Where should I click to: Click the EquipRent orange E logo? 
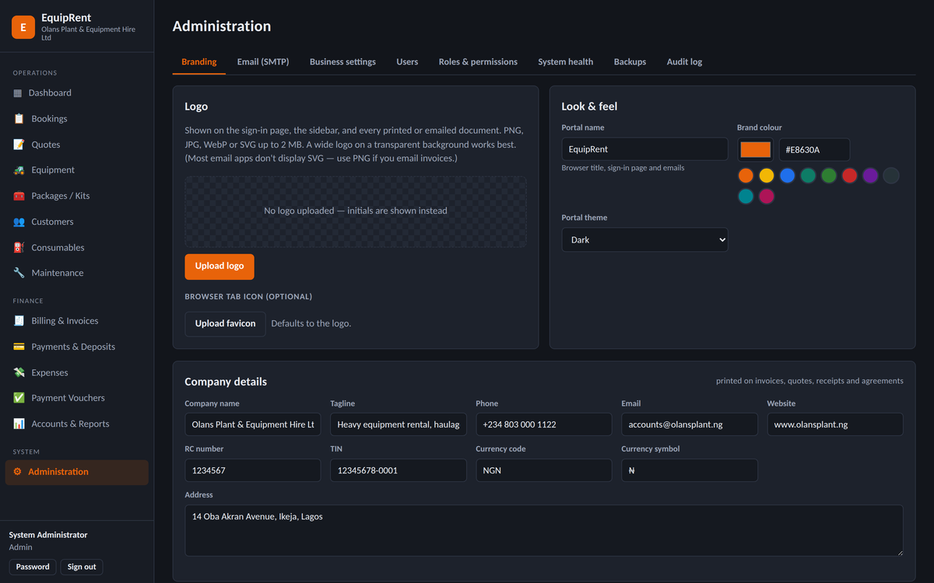coord(23,27)
